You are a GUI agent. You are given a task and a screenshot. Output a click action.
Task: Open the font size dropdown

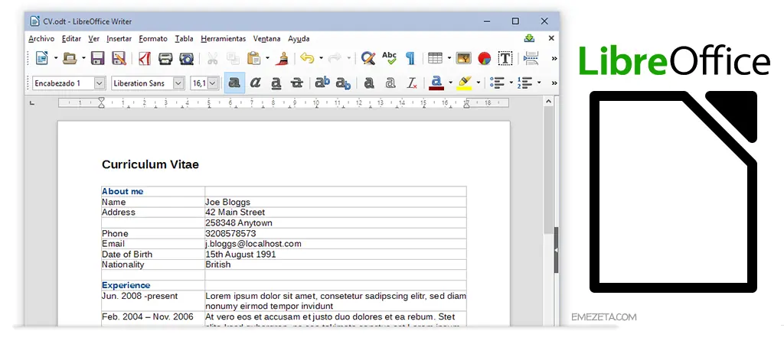click(213, 83)
